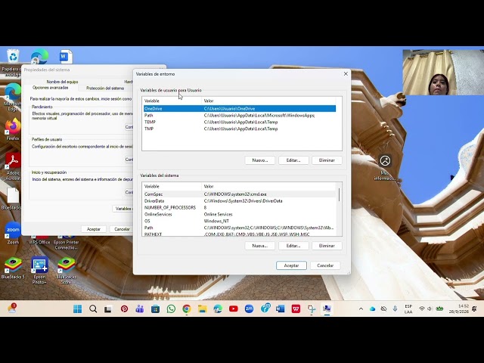This screenshot has width=484, height=363.
Task: Open the weather widget on taskbar
Action: click(12, 309)
